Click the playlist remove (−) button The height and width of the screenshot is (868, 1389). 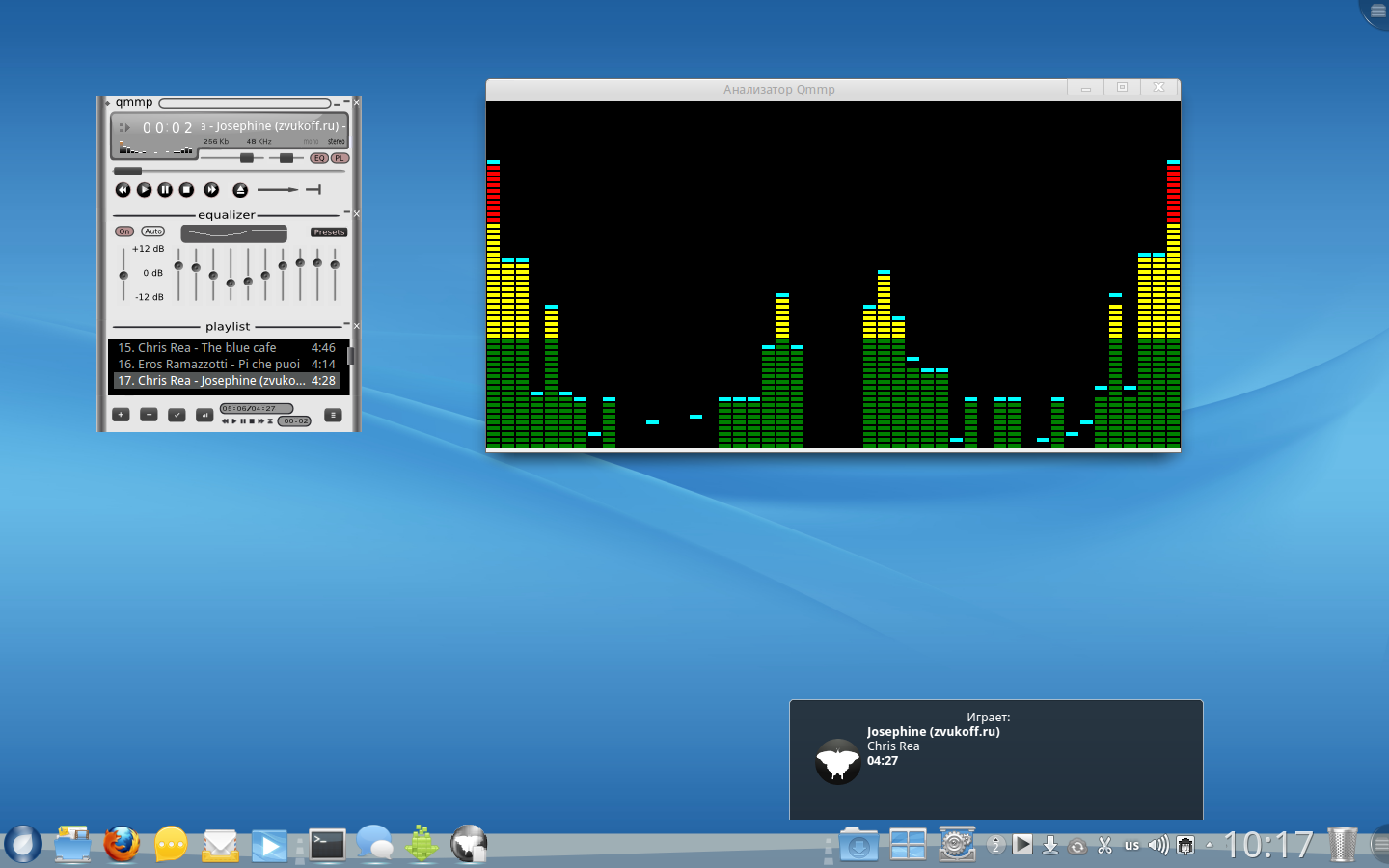(x=149, y=415)
